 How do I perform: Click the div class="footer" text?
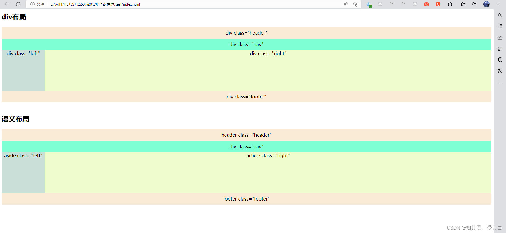246,97
